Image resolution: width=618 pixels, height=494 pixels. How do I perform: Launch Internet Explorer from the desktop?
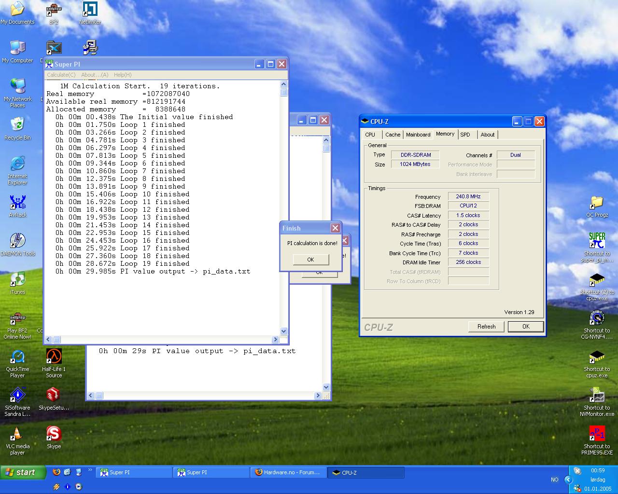[x=17, y=170]
